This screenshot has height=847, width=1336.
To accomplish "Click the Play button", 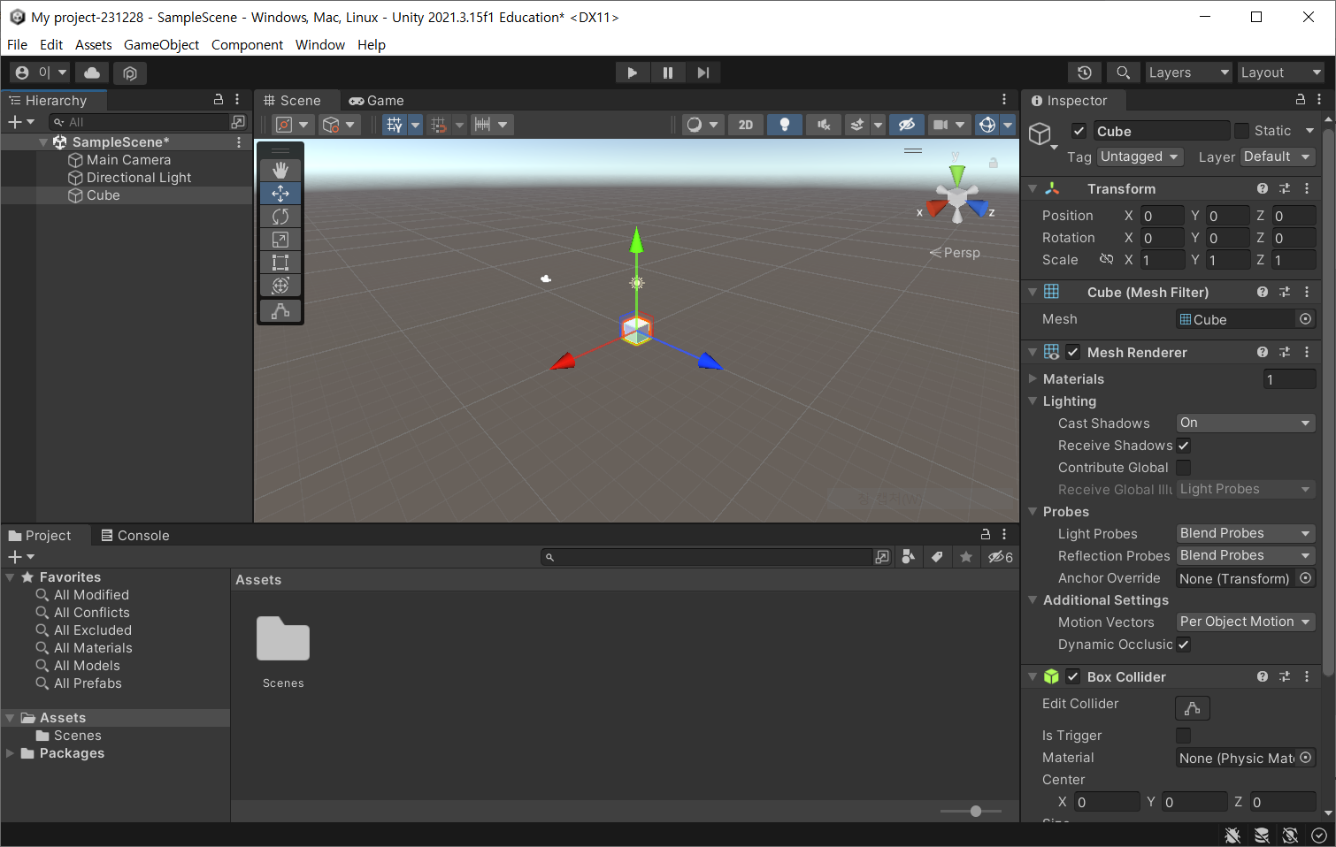I will pyautogui.click(x=633, y=72).
